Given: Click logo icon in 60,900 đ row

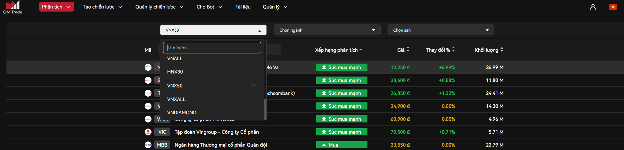Looking at the screenshot, I should pos(148,119).
